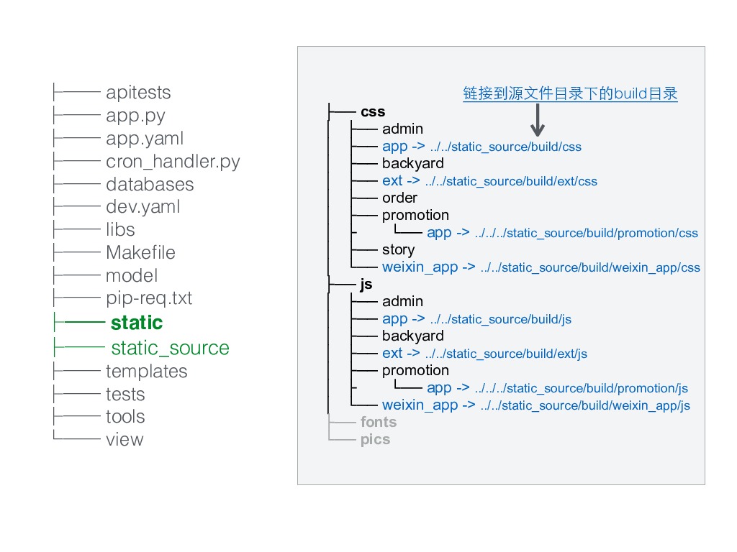737x552 pixels.
Task: Expand the css folder node
Action: tap(374, 111)
